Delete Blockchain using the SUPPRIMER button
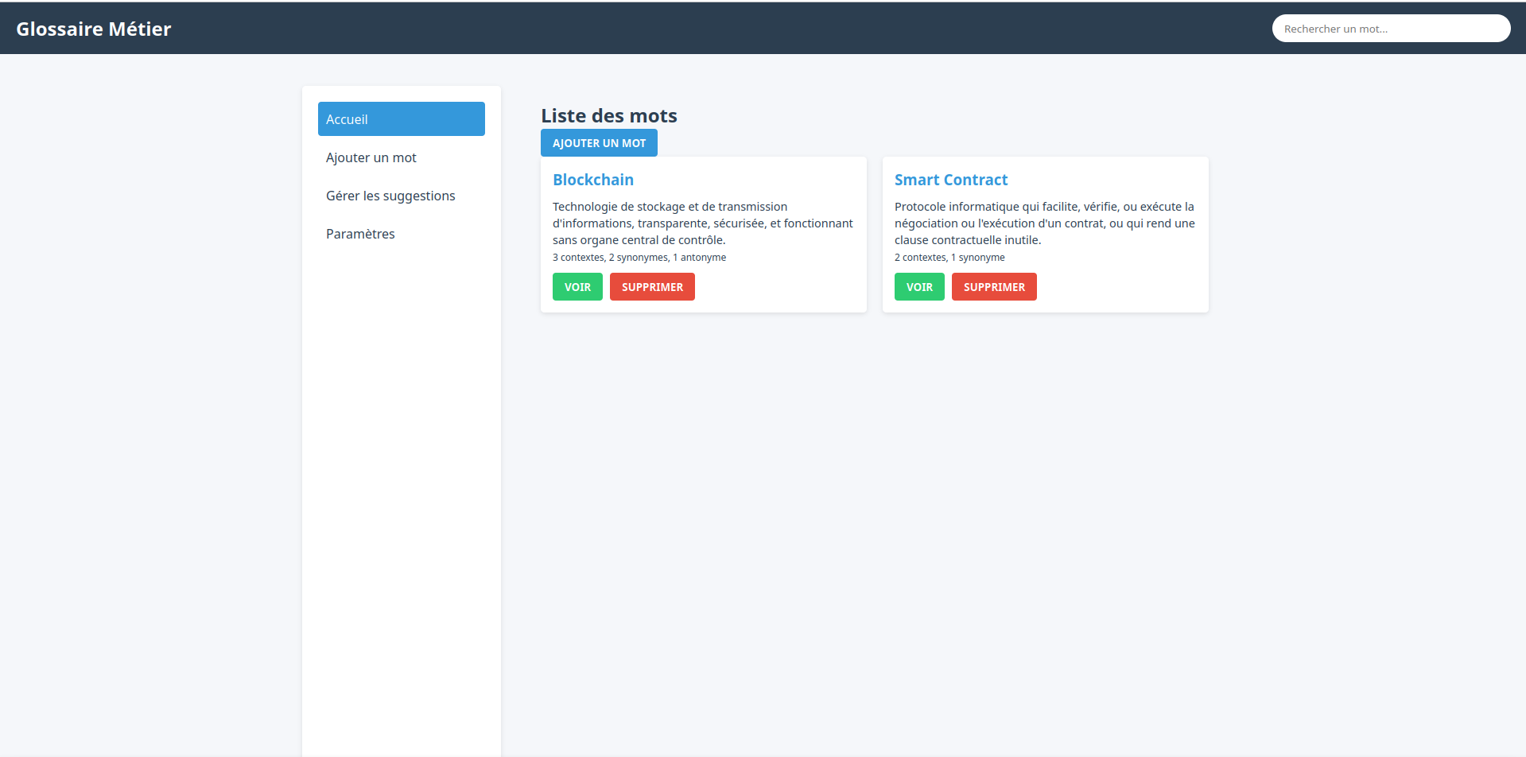 [652, 287]
